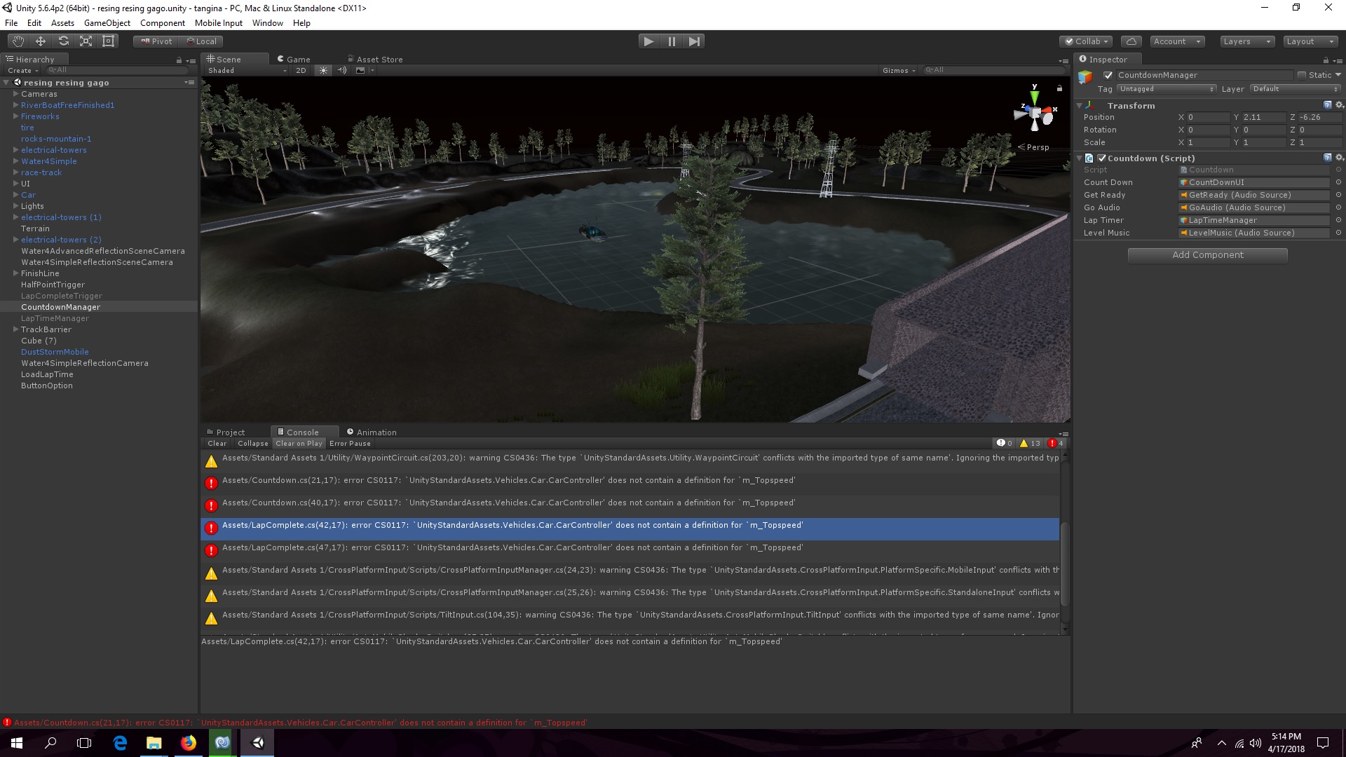Open object picker for Go Audio
This screenshot has height=757, width=1346.
1338,207
